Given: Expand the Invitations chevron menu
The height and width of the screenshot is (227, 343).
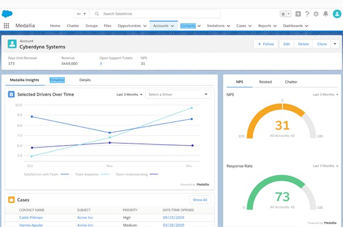Looking at the screenshot, I should coord(228,26).
